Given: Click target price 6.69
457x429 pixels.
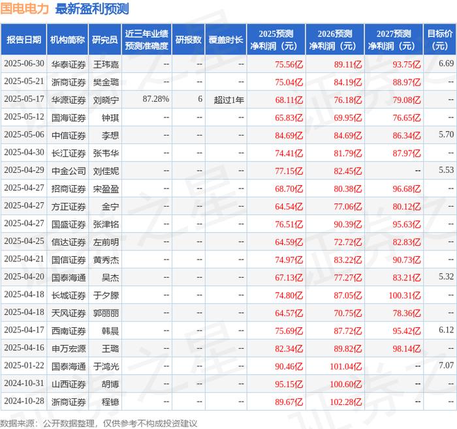Looking at the screenshot, I should (x=446, y=63).
